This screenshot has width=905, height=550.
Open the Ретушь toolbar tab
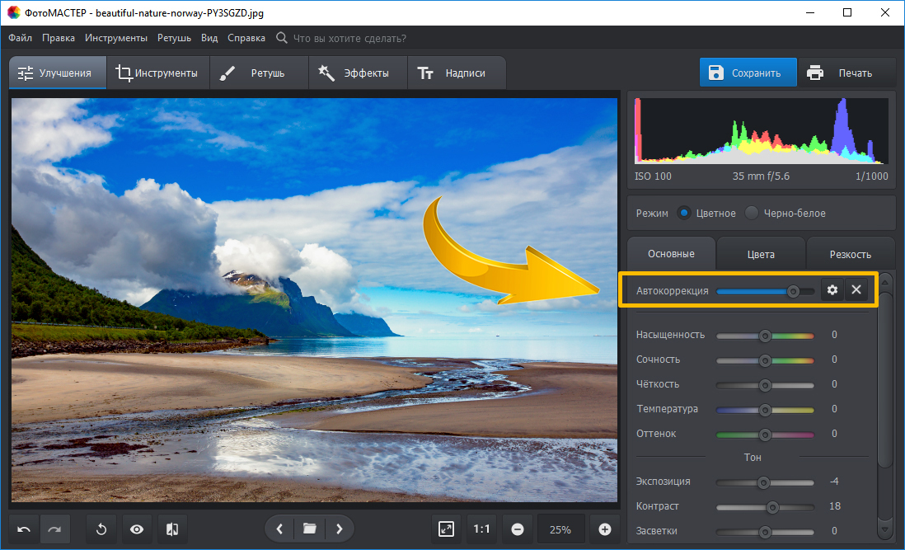click(x=259, y=73)
